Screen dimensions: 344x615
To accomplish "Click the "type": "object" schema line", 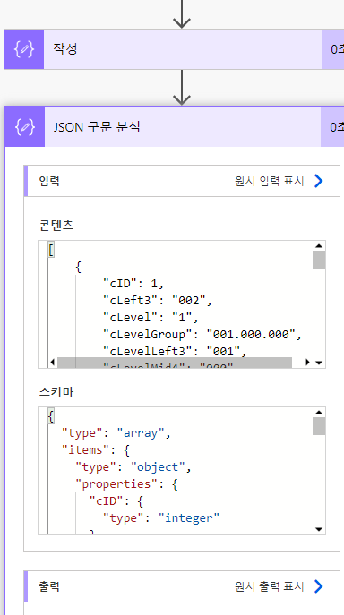I will [133, 467].
